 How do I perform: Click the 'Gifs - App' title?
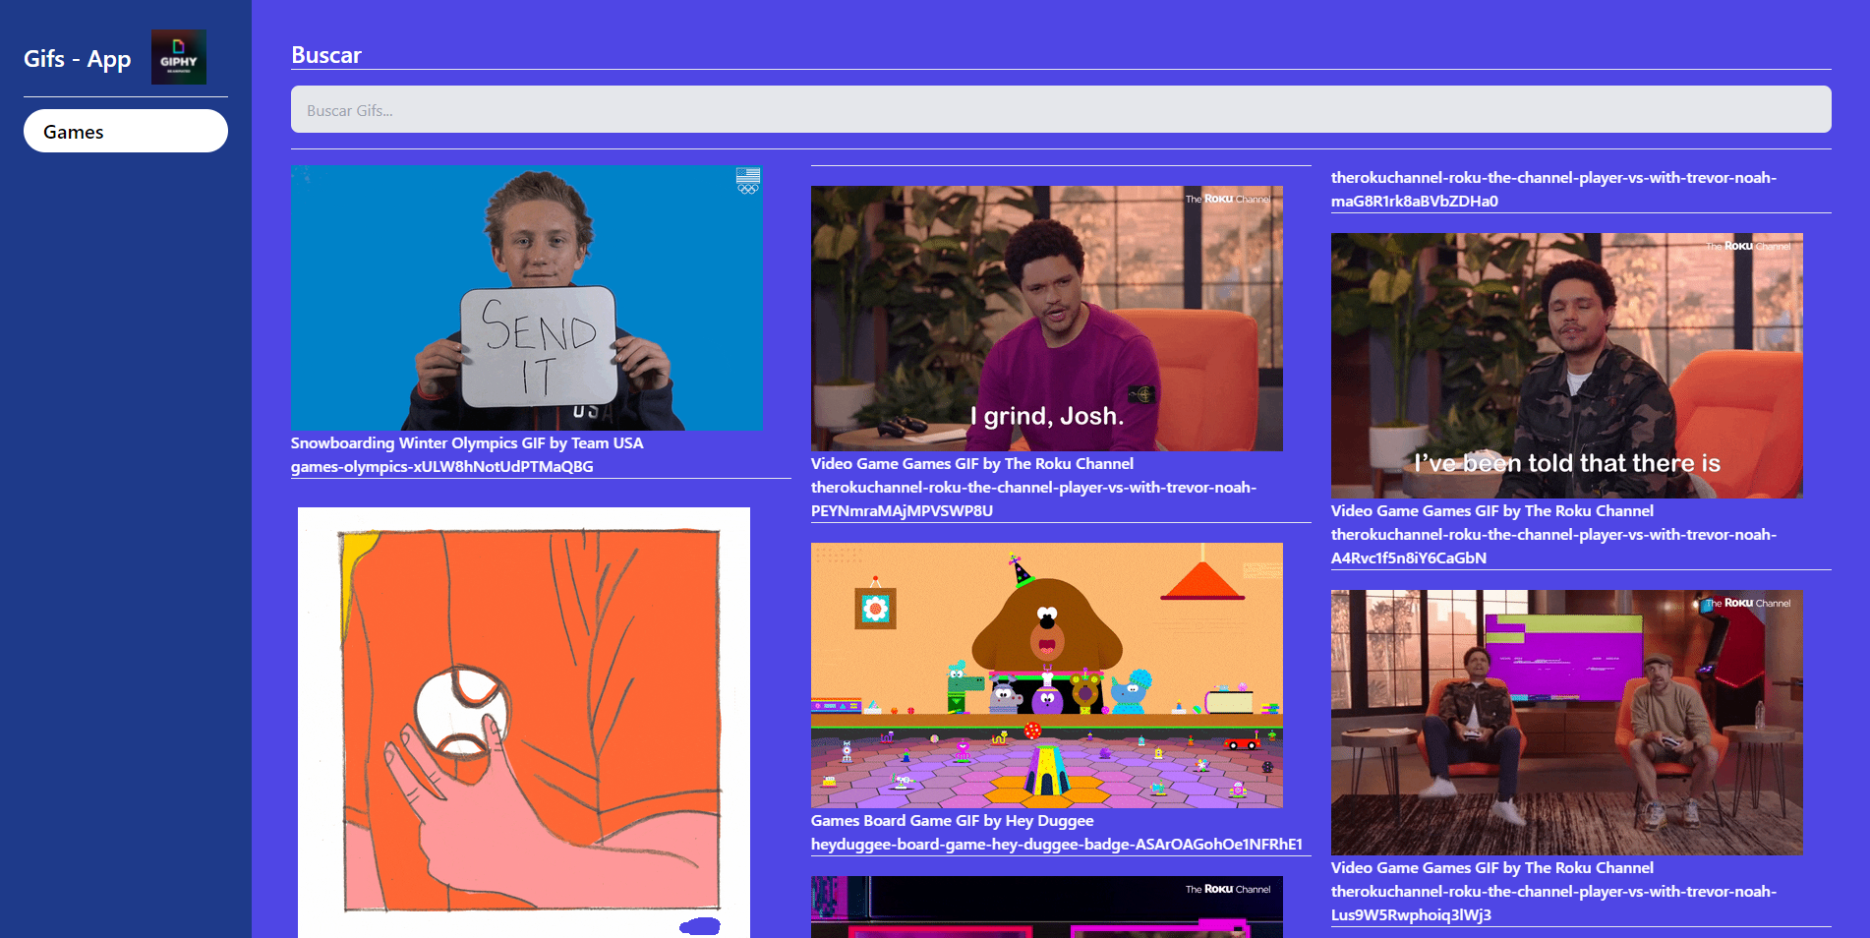coord(77,59)
